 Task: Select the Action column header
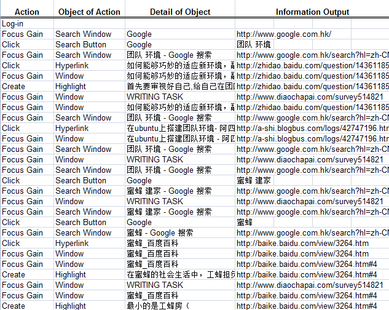pos(27,12)
